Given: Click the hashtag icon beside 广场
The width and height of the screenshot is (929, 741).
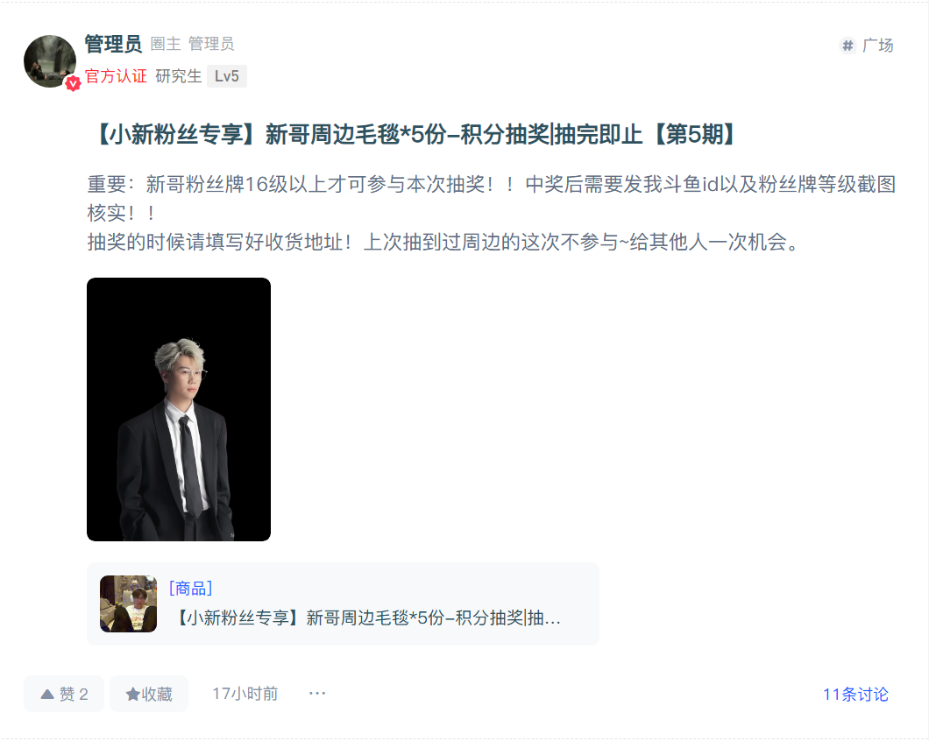Looking at the screenshot, I should [x=847, y=46].
